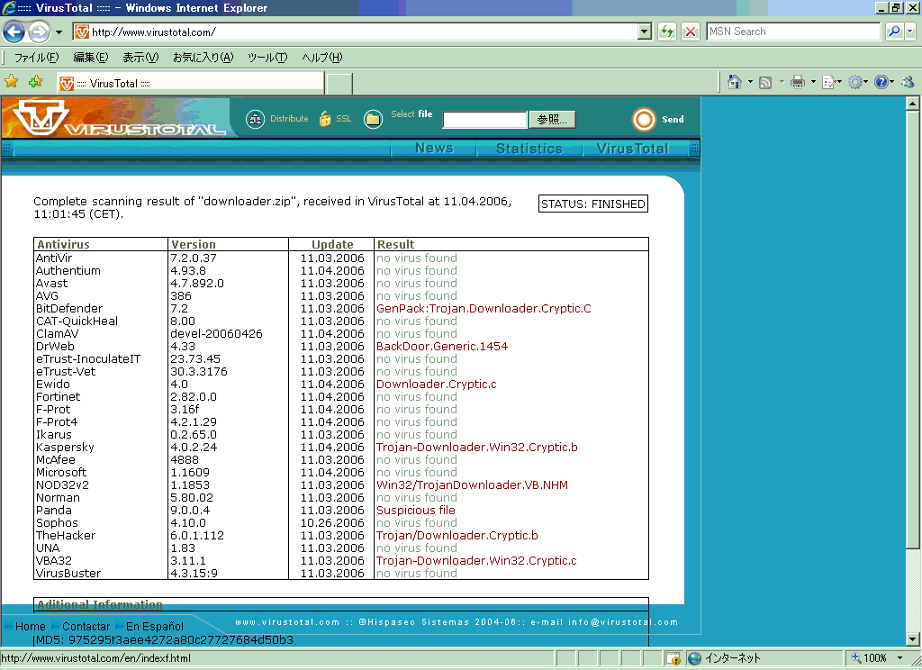
Task: Click the search magnifier button
Action: pos(894,32)
